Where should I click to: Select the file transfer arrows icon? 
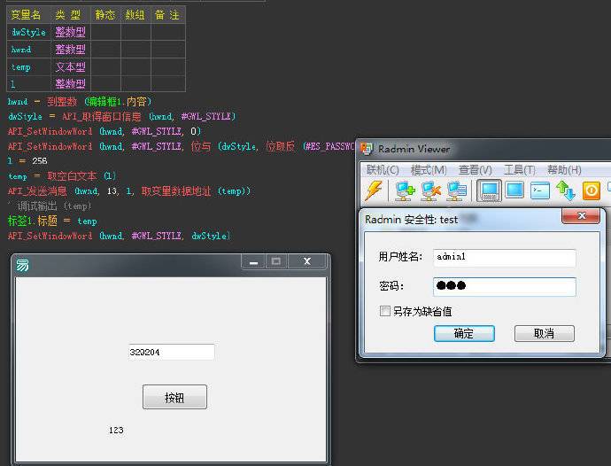point(566,190)
